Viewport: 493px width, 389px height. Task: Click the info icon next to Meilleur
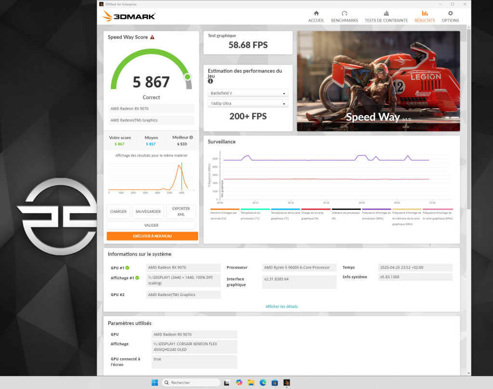(x=191, y=137)
